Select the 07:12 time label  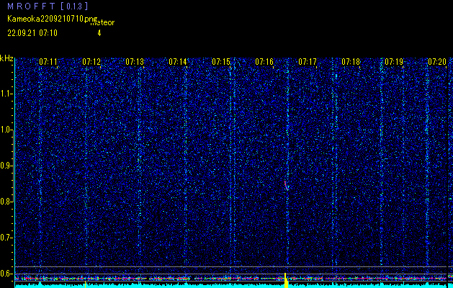(91, 62)
